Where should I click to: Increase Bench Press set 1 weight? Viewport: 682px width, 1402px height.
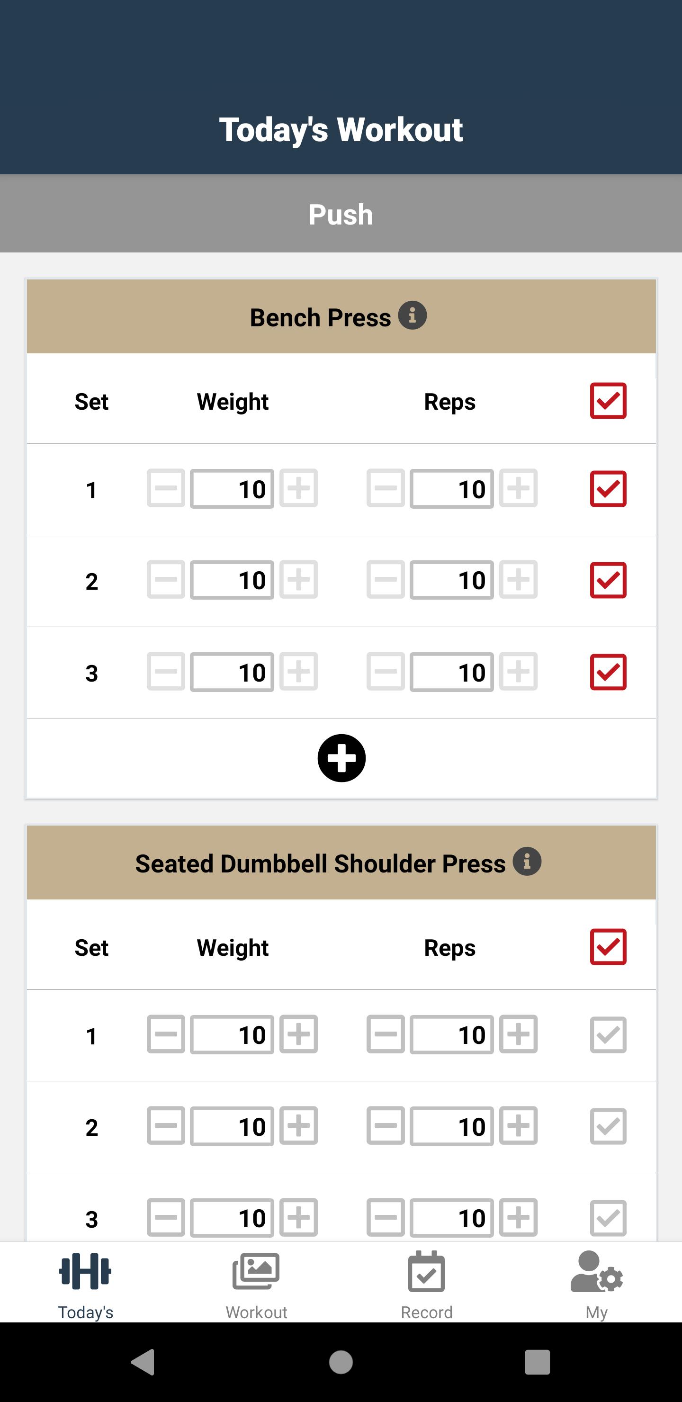point(298,488)
